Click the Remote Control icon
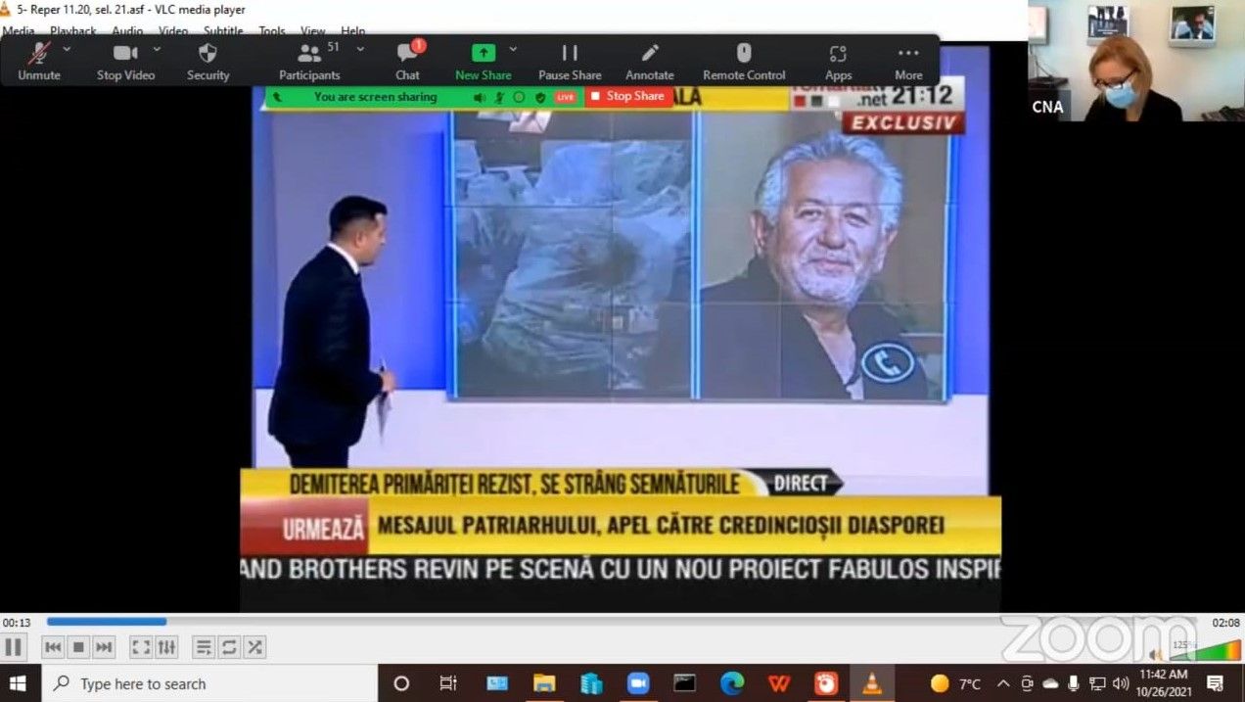 743,61
